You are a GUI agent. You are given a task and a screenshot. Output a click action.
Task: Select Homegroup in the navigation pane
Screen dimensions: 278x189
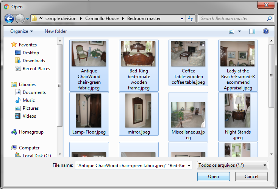[31, 132]
